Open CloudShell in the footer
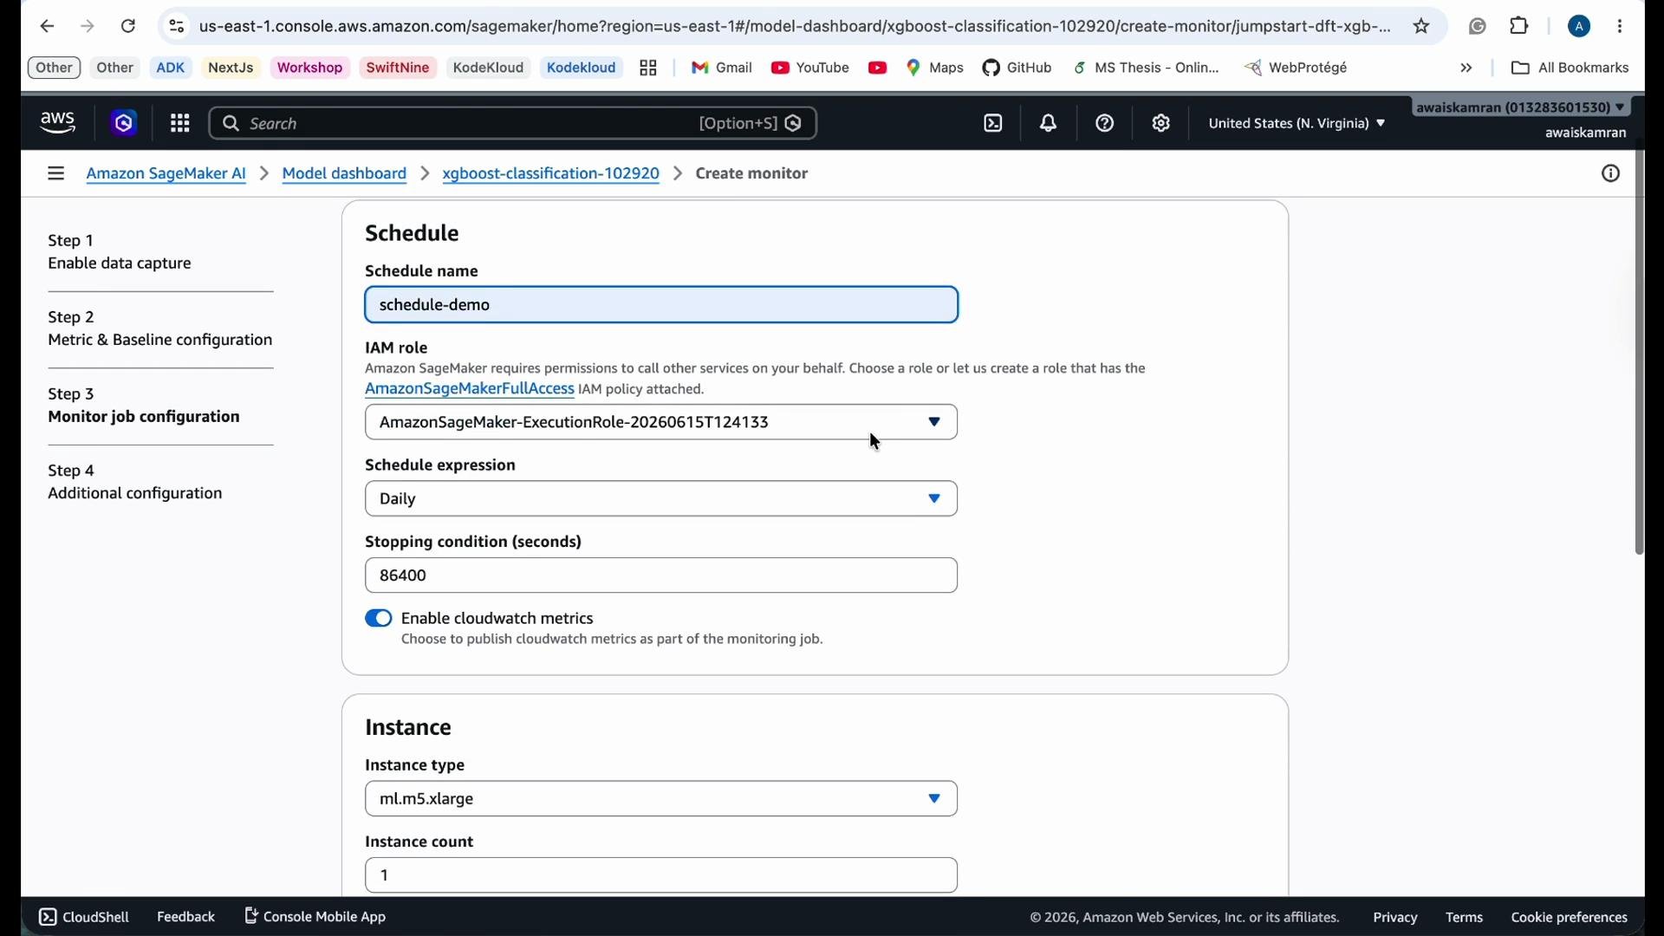 point(84,917)
